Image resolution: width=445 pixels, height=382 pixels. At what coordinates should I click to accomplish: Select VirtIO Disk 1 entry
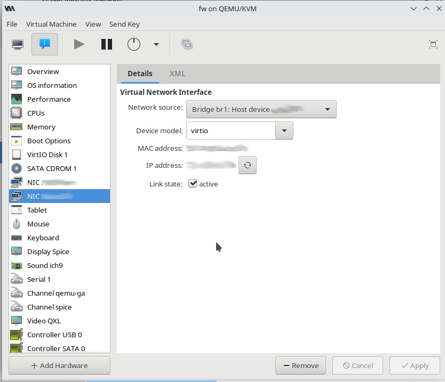[x=60, y=155]
